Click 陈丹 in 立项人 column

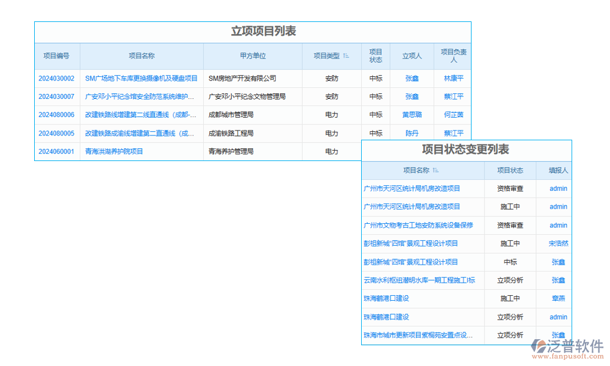click(x=412, y=133)
